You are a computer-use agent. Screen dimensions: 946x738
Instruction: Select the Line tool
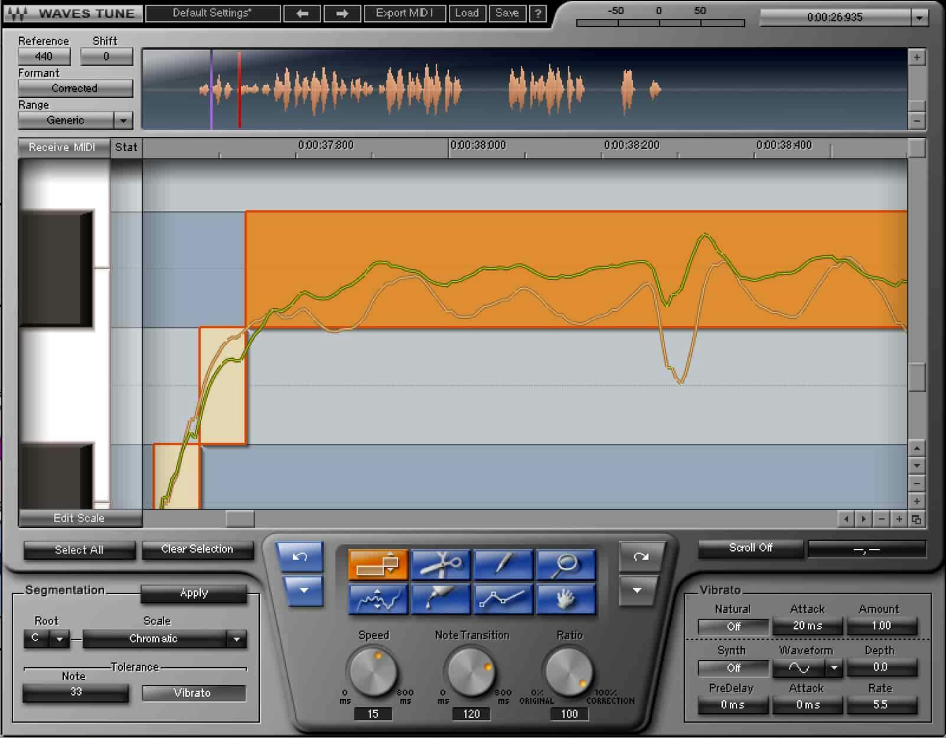pyautogui.click(x=503, y=599)
